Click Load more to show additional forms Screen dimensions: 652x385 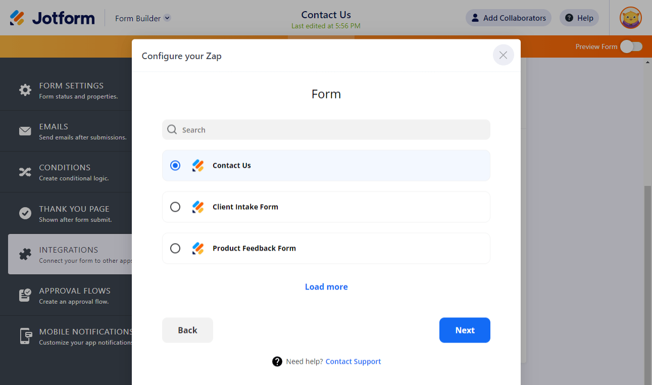[x=326, y=287]
